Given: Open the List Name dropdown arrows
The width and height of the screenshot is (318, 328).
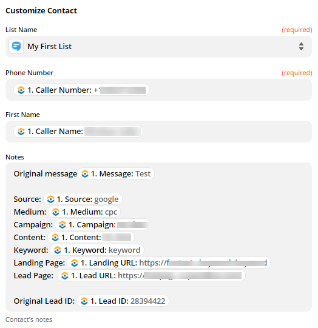Looking at the screenshot, I should [301, 47].
